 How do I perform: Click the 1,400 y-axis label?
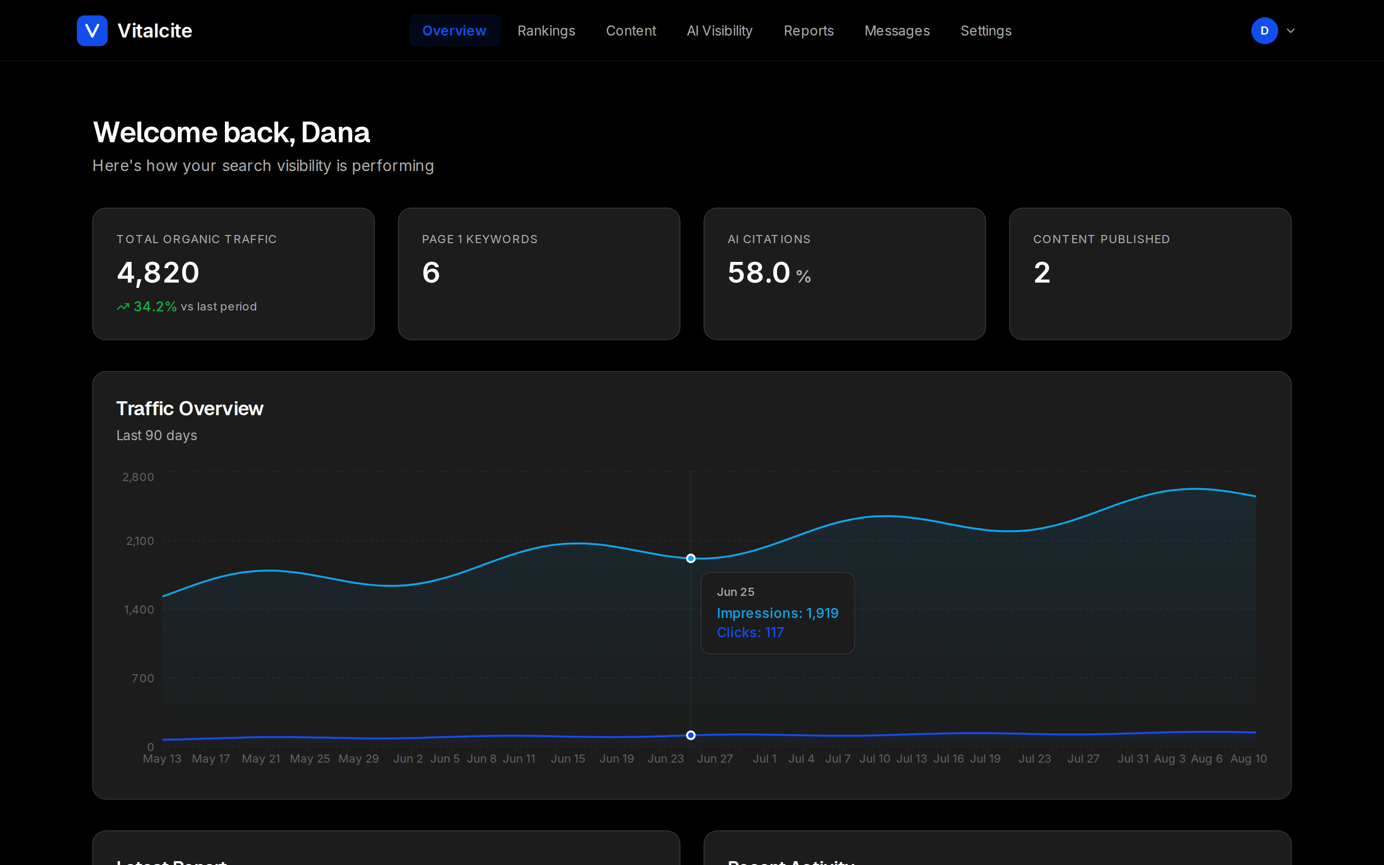139,610
